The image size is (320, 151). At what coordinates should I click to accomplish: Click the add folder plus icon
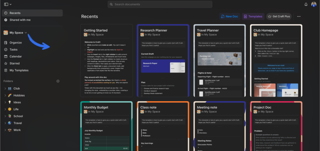[x=58, y=81]
